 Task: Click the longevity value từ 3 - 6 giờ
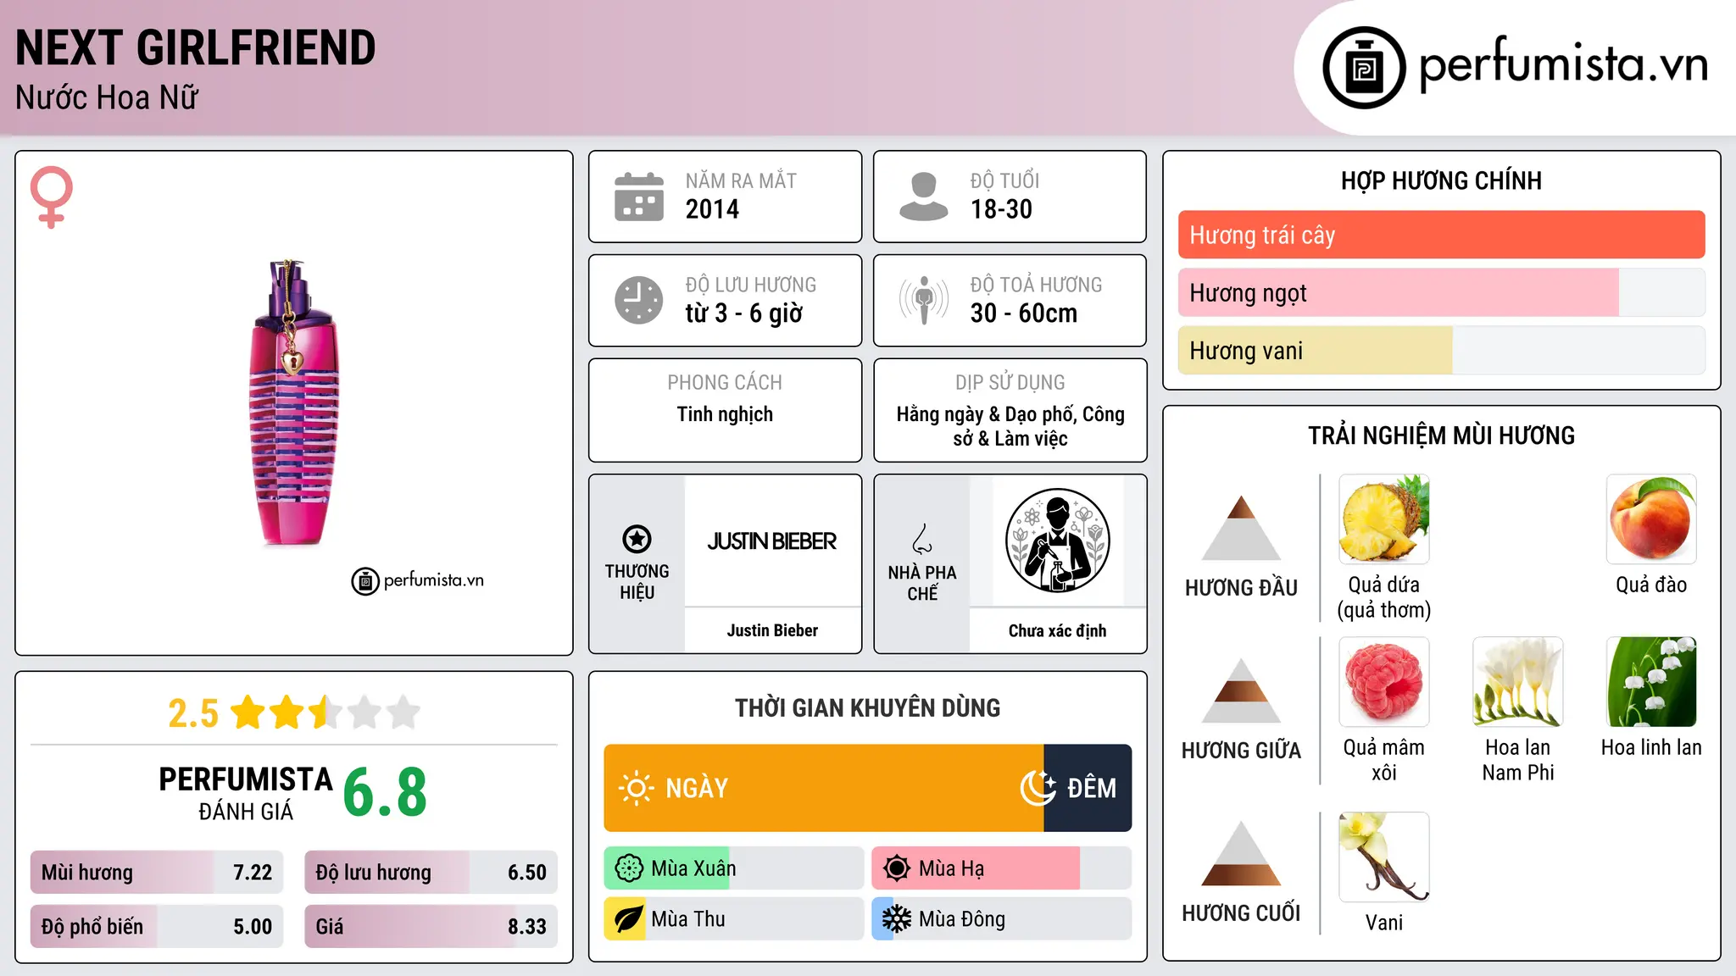point(743,313)
